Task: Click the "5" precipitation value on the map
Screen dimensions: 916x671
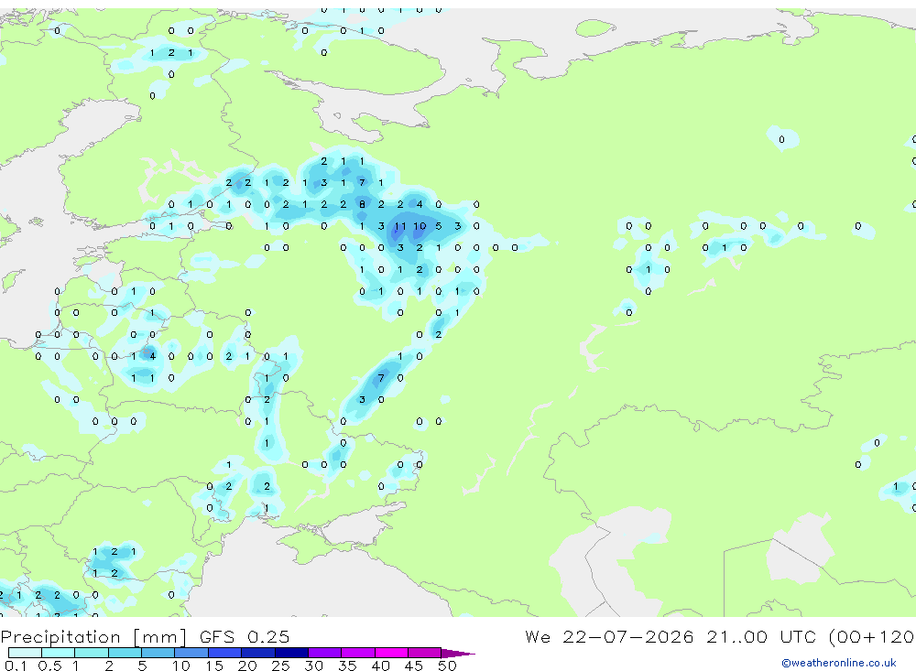Action: [439, 226]
